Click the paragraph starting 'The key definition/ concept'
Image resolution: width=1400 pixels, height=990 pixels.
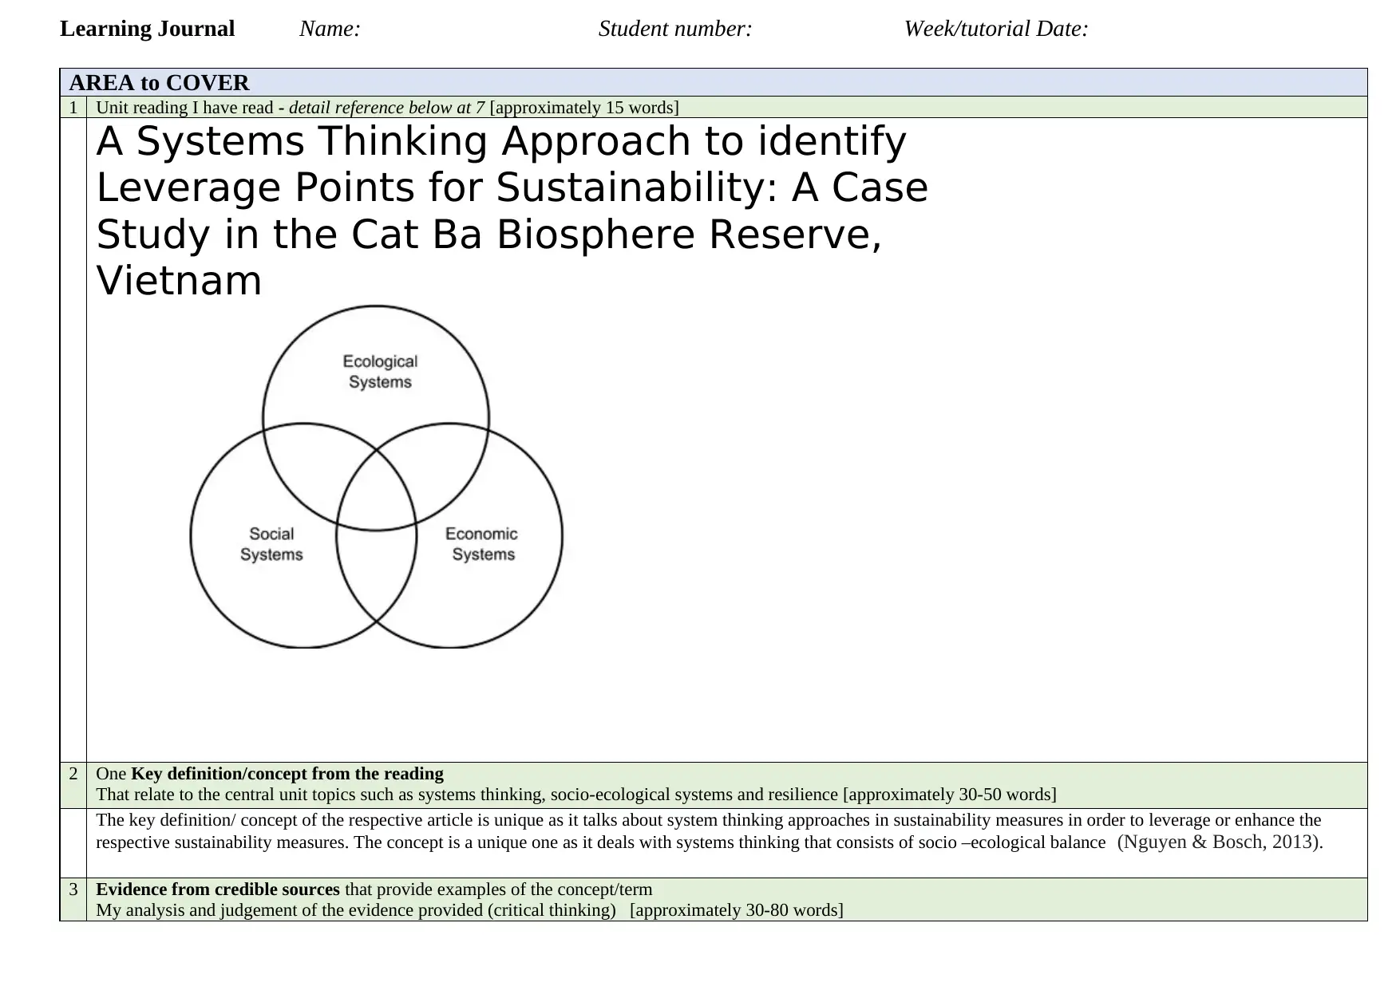point(709,831)
